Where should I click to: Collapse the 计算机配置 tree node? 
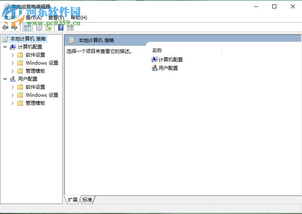pos(5,47)
